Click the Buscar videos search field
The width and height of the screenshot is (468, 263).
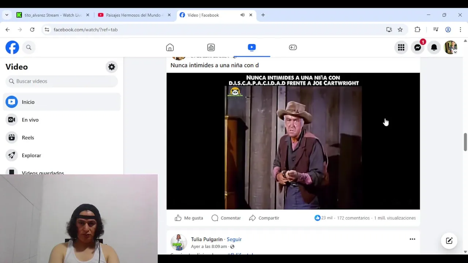(x=62, y=81)
